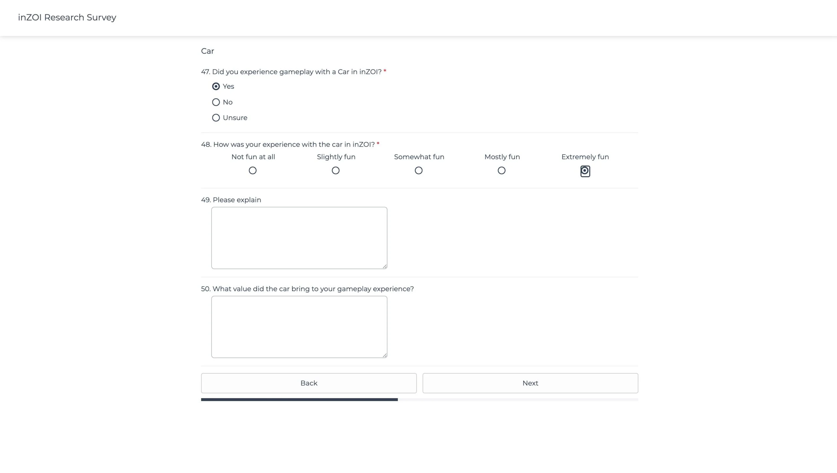Viewport: 837px width, 473px height.
Task: Click the inZOI Research Survey title
Action: (x=67, y=17)
